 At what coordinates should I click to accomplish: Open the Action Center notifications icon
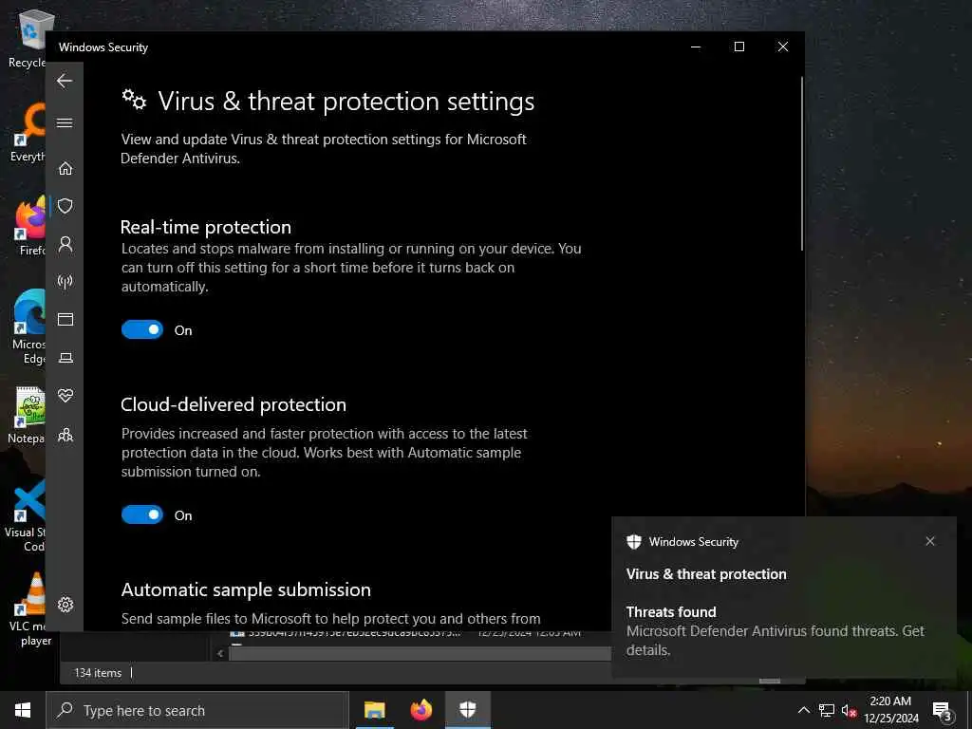[942, 710]
